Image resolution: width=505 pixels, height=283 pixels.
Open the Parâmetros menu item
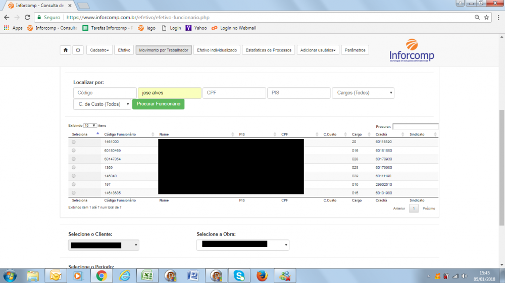355,50
